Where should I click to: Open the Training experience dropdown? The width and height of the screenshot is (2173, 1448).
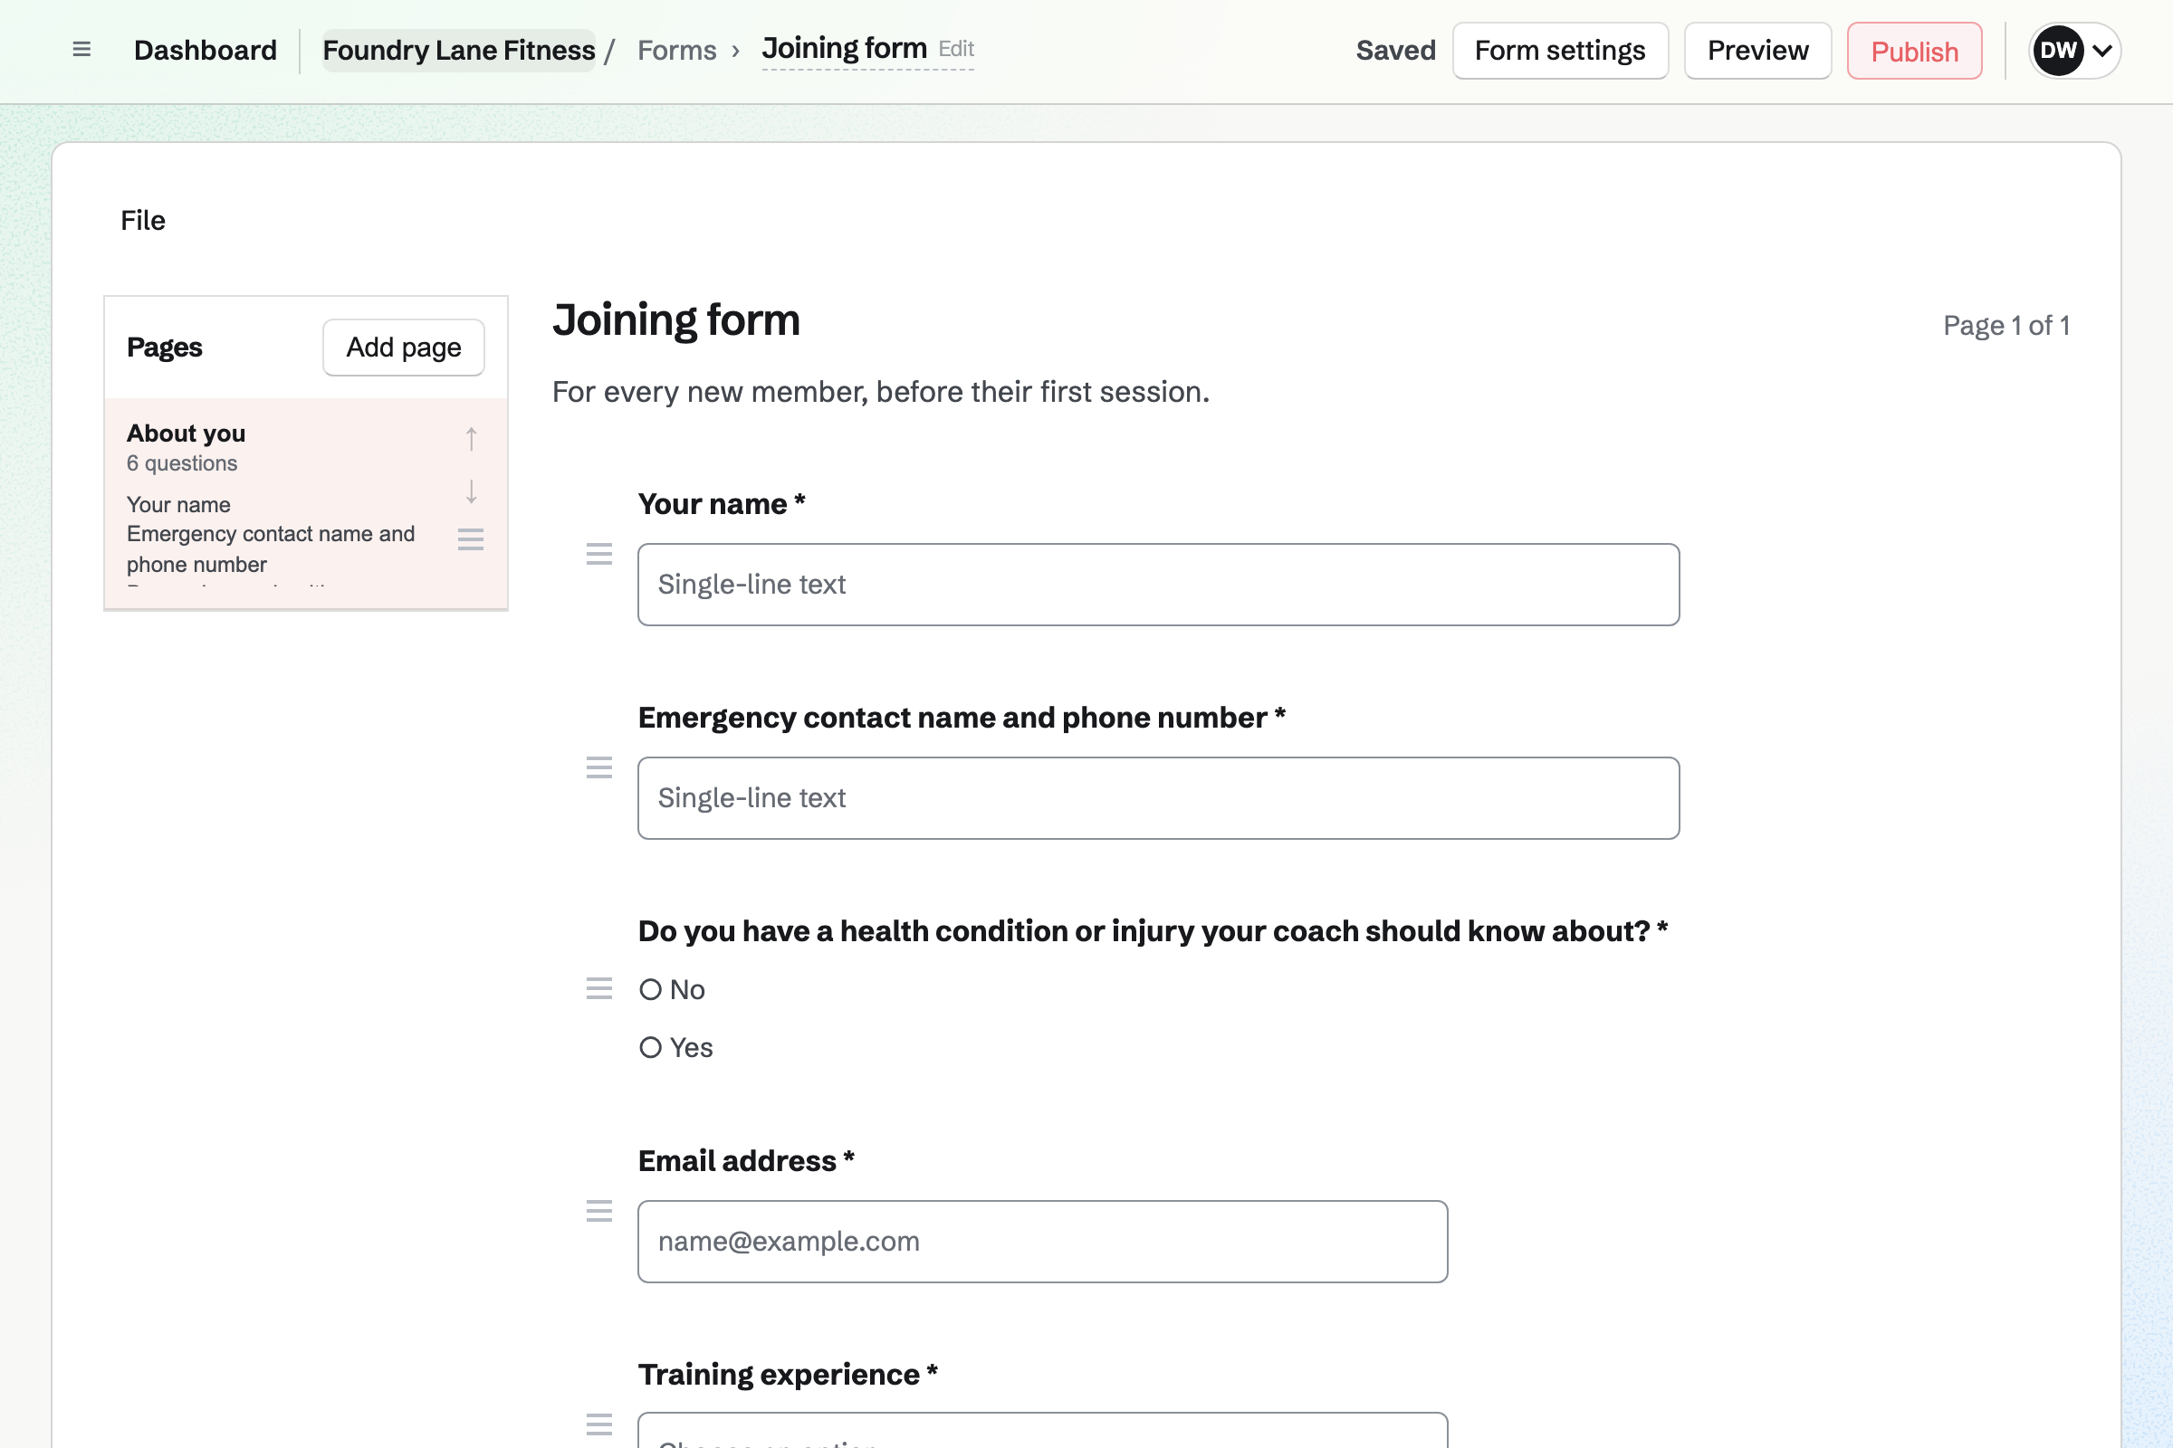coord(1042,1432)
